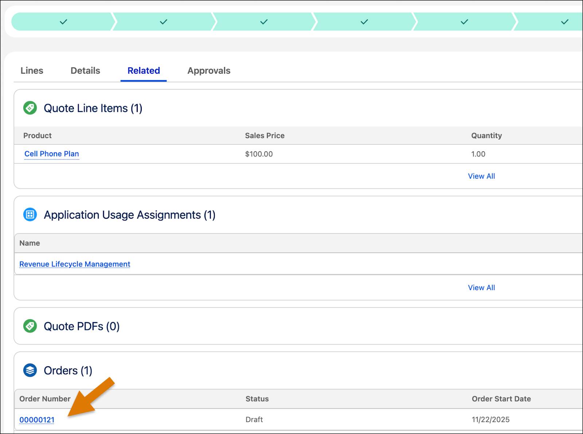Click the $100.00 sales price cell

pos(259,154)
